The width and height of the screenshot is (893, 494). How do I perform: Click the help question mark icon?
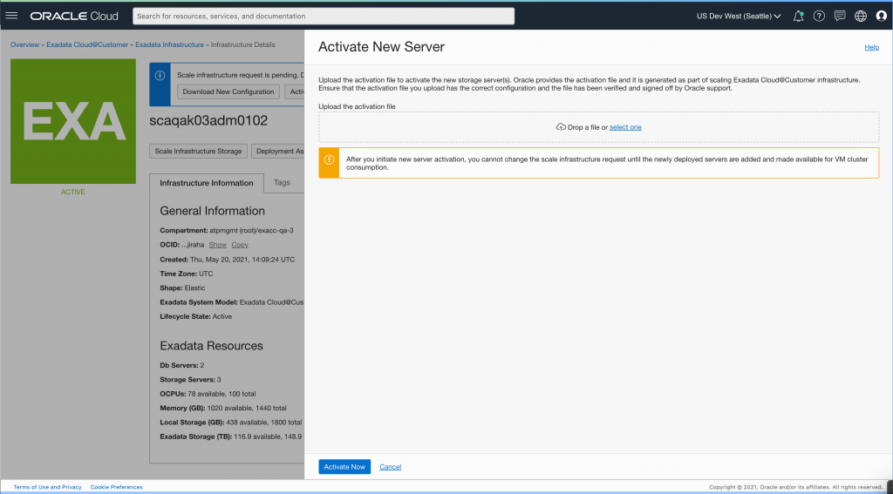tap(819, 16)
